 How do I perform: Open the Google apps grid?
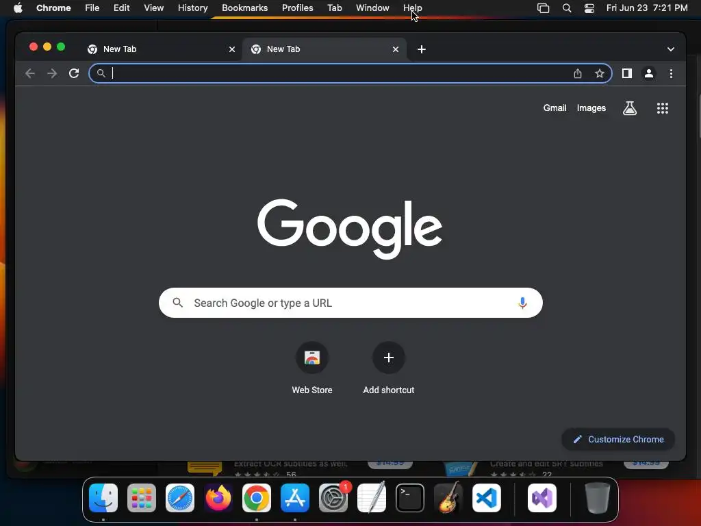tap(662, 108)
